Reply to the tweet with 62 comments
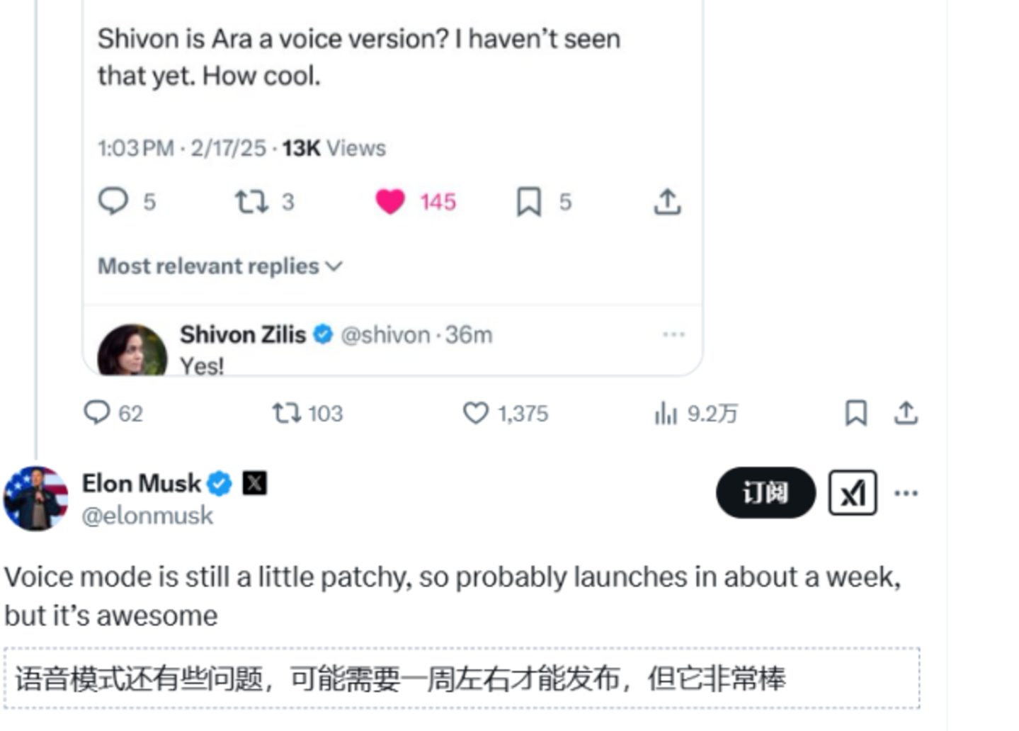This screenshot has width=1019, height=731. click(x=97, y=412)
